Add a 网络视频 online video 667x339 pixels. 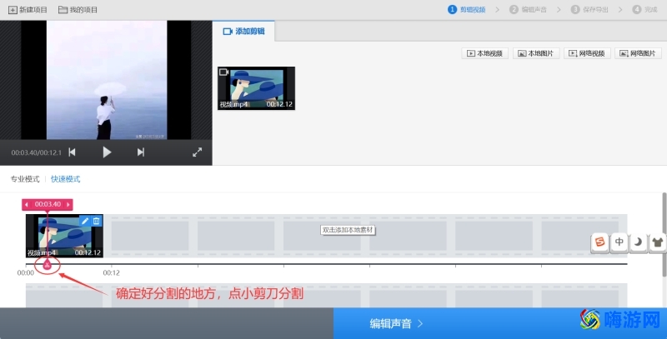[x=587, y=53]
